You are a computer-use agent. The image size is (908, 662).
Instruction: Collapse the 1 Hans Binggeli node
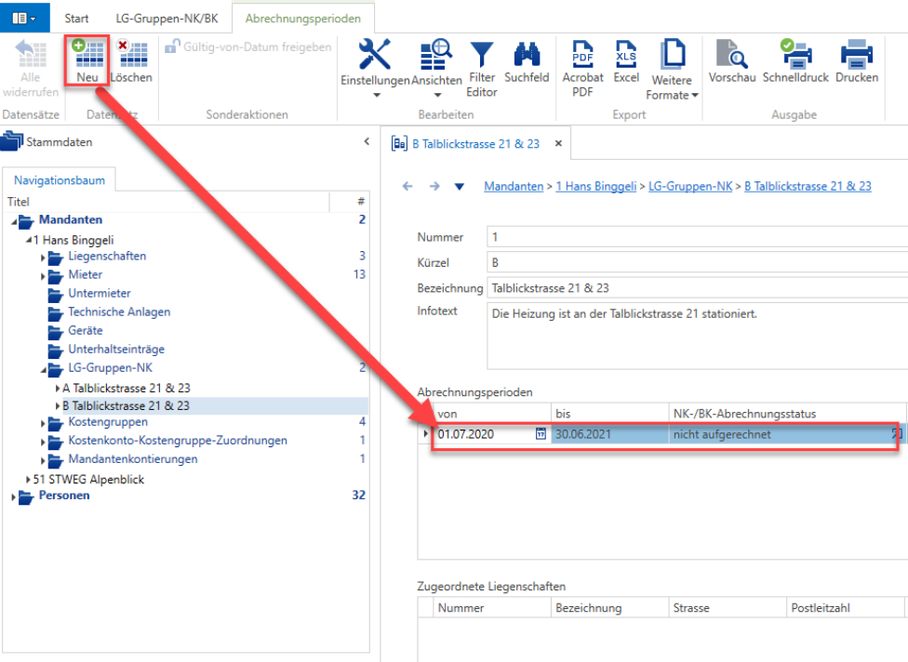tap(28, 240)
